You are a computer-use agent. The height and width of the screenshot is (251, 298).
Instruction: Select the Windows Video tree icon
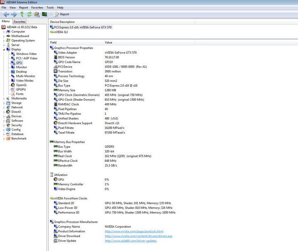click(x=13, y=54)
